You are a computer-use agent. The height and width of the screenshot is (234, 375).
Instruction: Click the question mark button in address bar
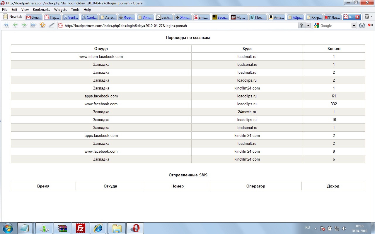(x=301, y=26)
